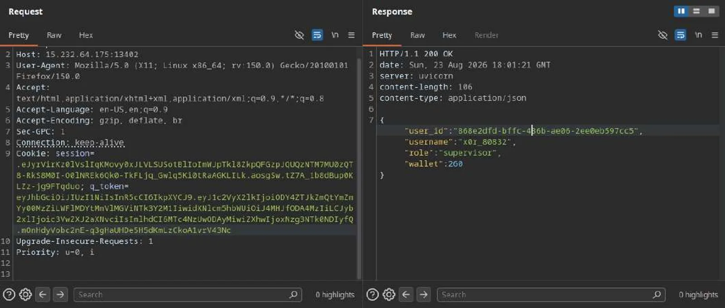Screen dimensions: 725x308
Task: Click Response pane 0 highlights label
Action: pos(698,295)
